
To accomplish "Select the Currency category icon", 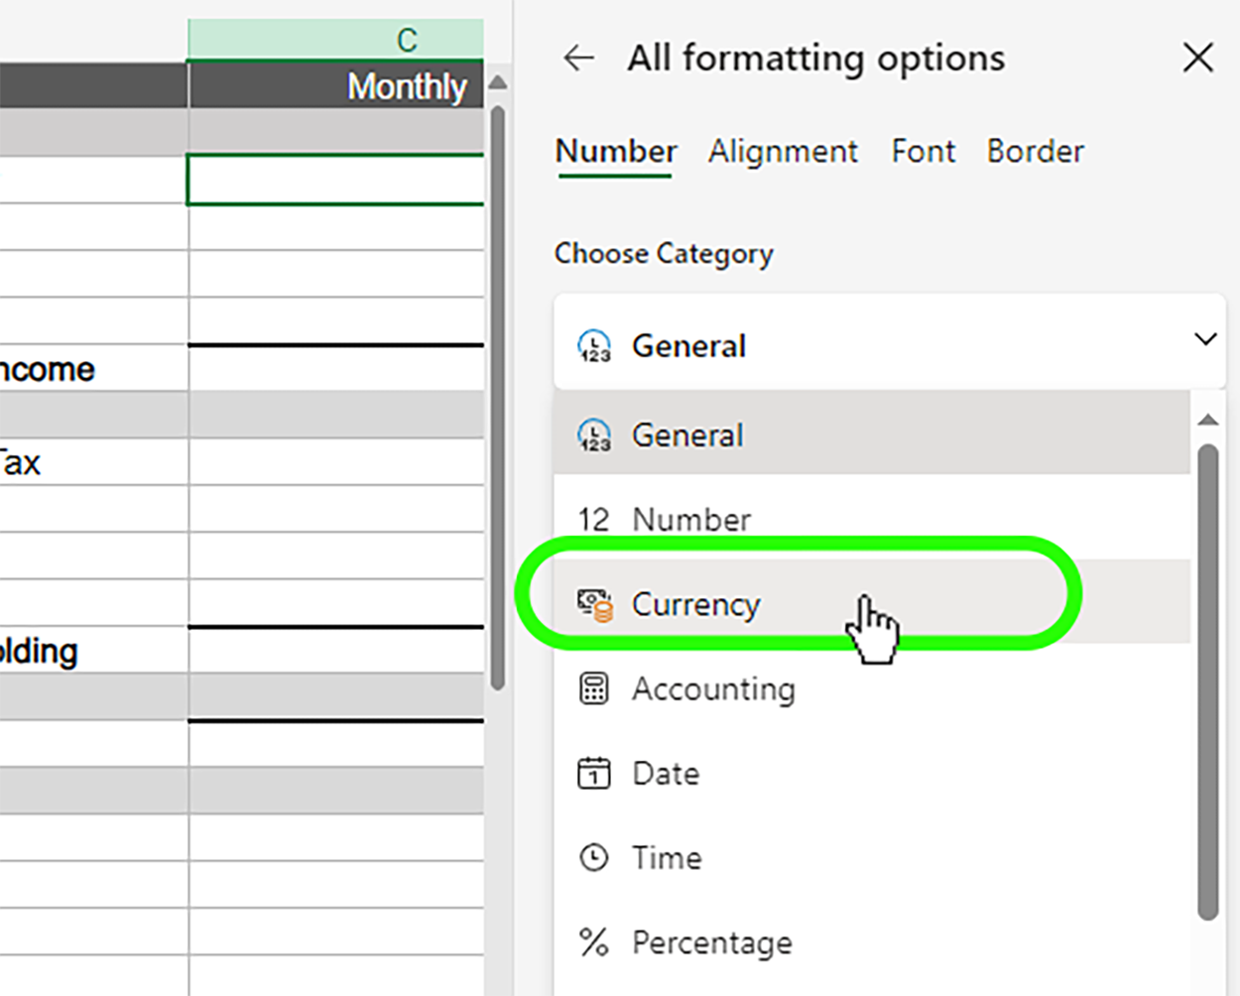I will pos(595,604).
